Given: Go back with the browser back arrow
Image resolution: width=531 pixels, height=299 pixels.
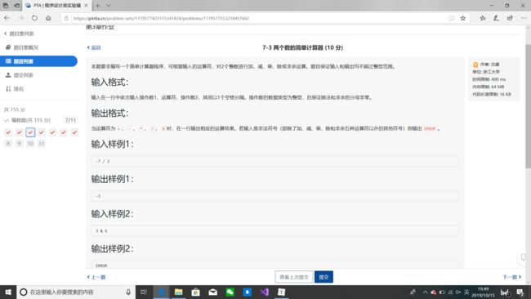Looking at the screenshot, I should [7, 18].
